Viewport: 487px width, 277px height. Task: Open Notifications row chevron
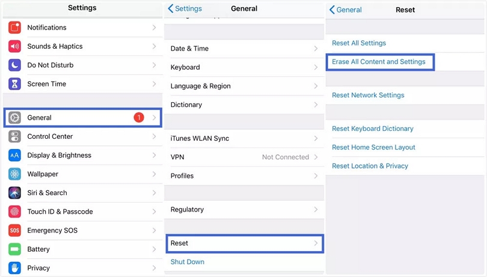coord(154,28)
